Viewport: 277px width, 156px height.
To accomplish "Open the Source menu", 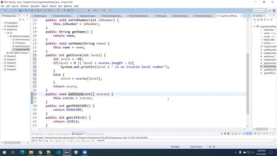I will pyautogui.click(x=15, y=6).
